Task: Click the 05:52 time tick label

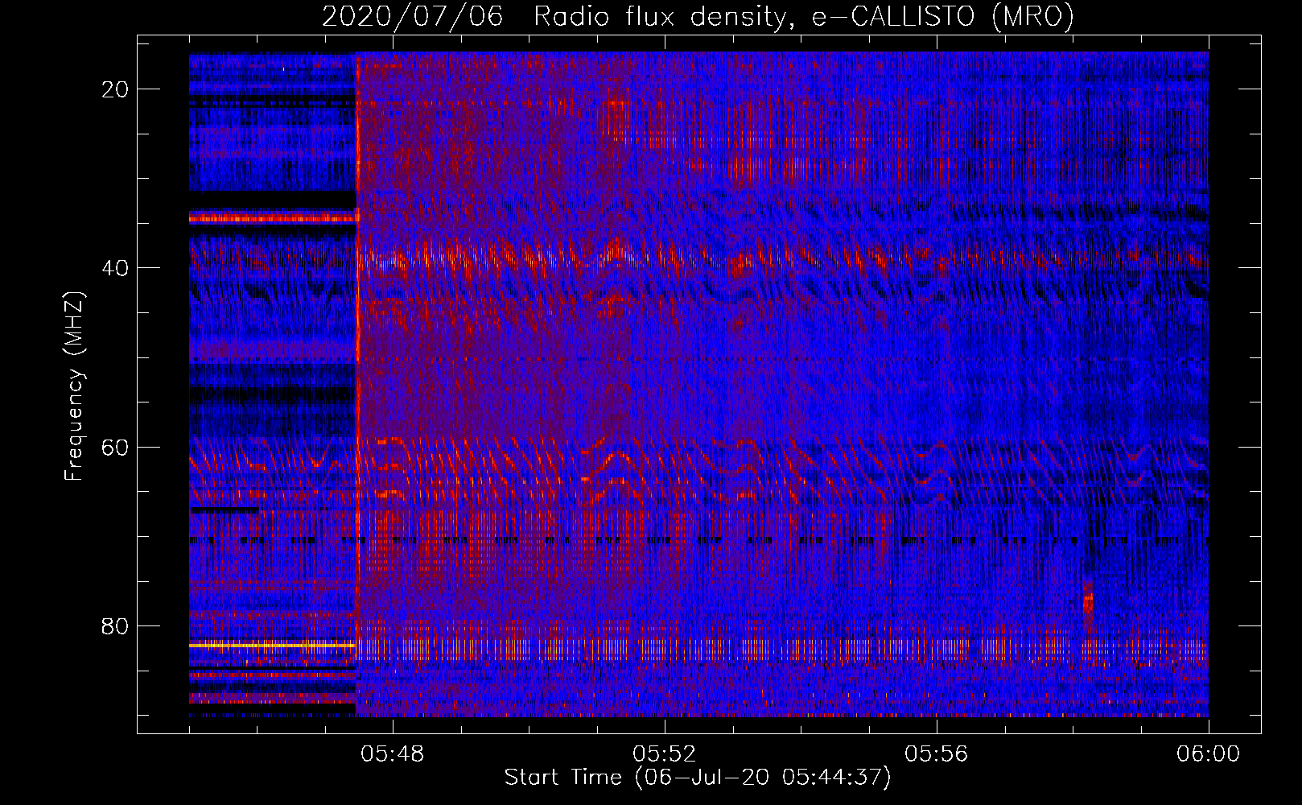Action: tap(665, 754)
